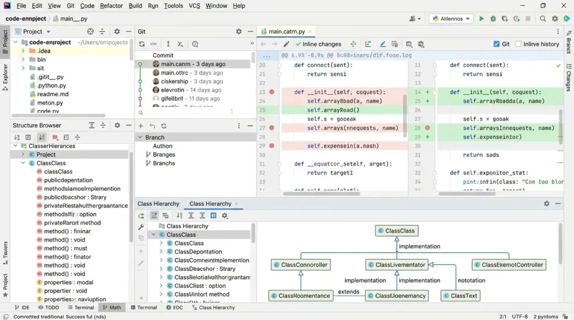
Task: Click UTF-8 encoding in status bar
Action: tap(520, 317)
